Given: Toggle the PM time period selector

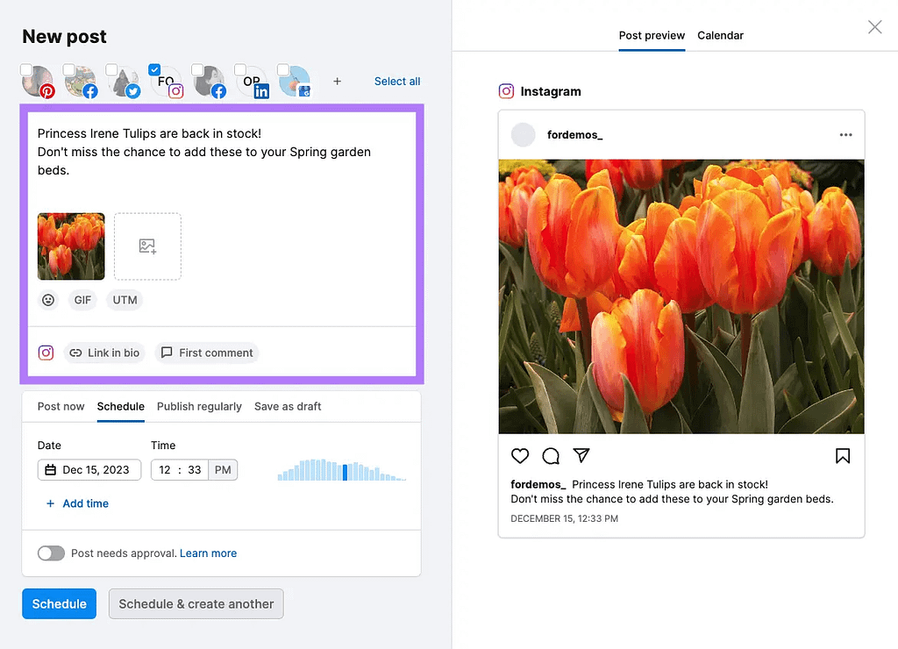Looking at the screenshot, I should click(x=223, y=470).
